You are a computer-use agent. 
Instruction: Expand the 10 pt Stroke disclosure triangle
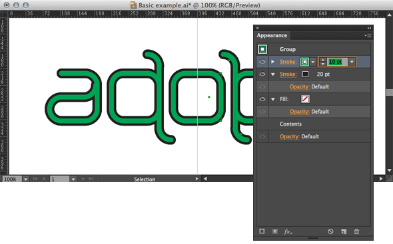click(272, 62)
